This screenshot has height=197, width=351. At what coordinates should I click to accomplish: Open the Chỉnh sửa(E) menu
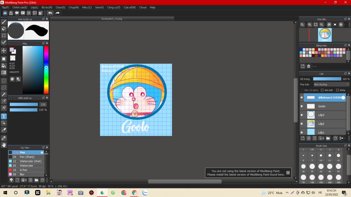(x=20, y=8)
